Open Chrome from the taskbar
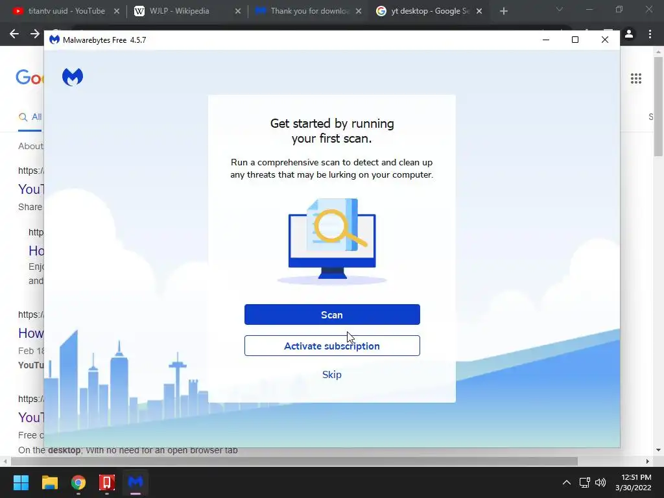 click(x=78, y=482)
